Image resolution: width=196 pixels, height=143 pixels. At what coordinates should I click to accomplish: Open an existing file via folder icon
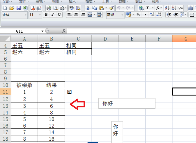[12, 8]
